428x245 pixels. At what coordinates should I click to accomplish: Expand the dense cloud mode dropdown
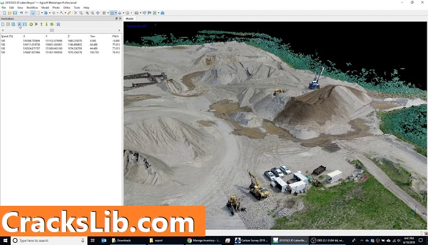click(116, 13)
